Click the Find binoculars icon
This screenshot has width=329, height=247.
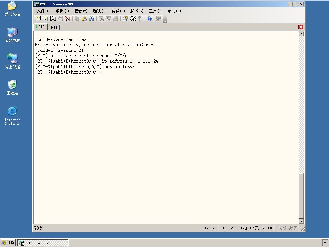tap(92, 19)
